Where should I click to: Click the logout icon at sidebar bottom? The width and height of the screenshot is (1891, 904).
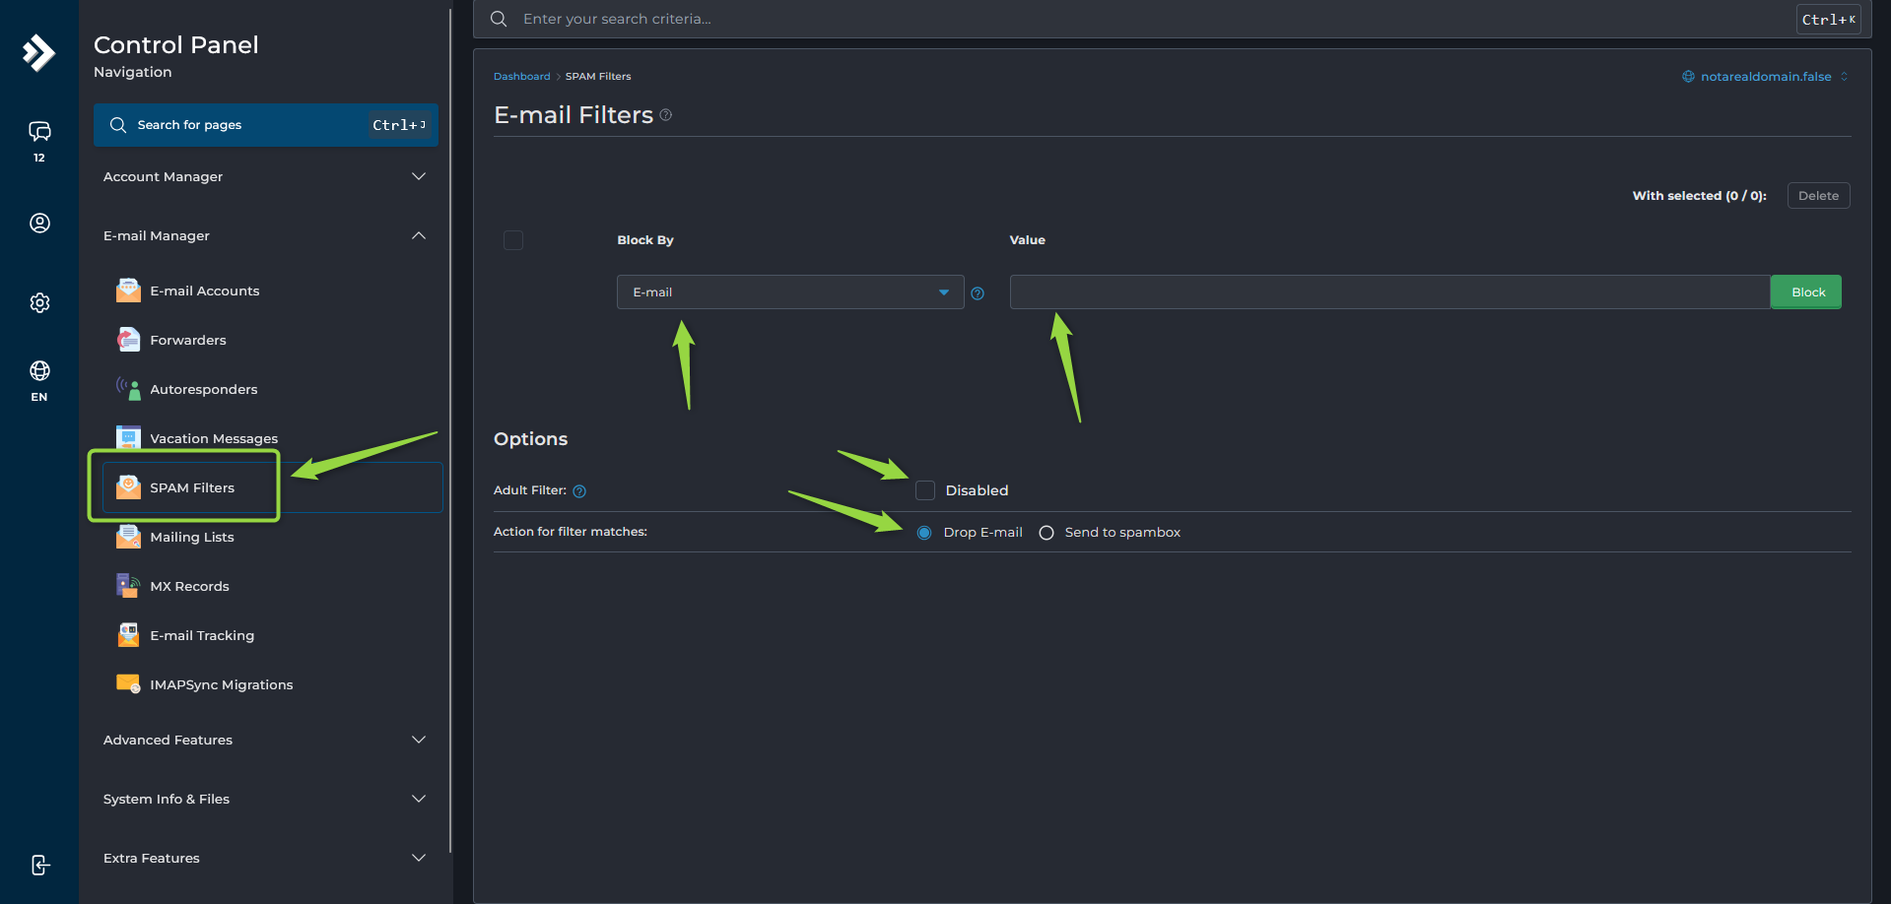pos(39,865)
